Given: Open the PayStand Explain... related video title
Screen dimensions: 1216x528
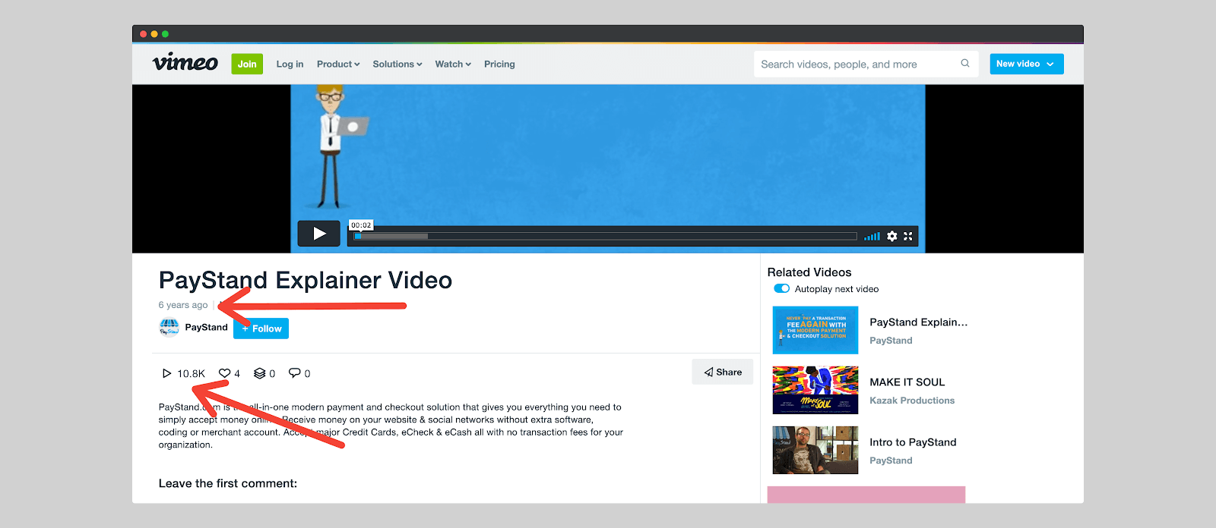Looking at the screenshot, I should tap(918, 322).
